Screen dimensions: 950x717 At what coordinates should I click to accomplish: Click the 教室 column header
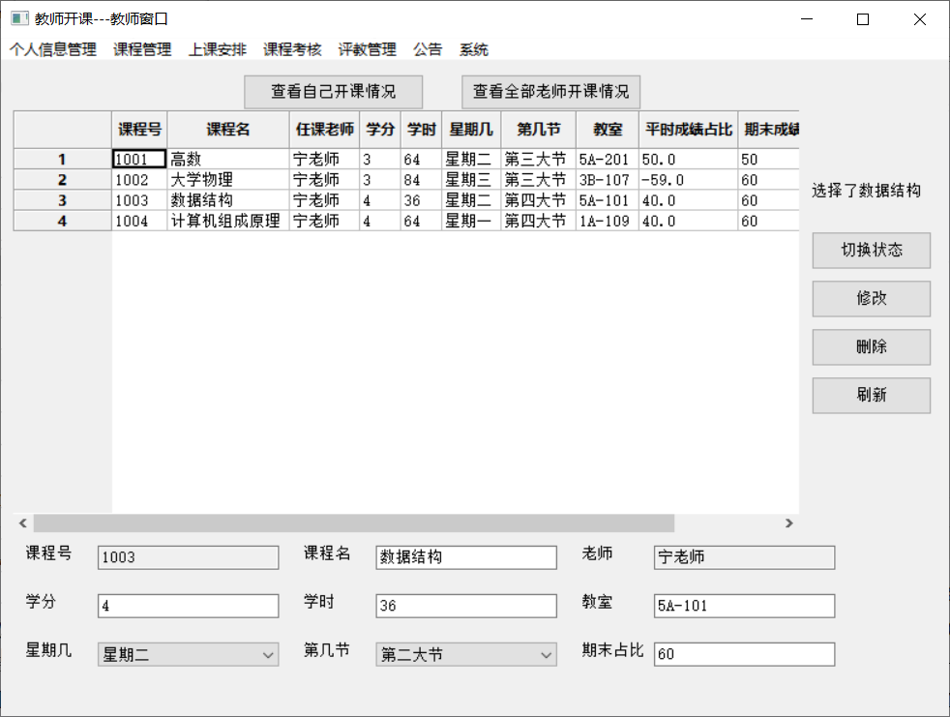[x=608, y=130]
